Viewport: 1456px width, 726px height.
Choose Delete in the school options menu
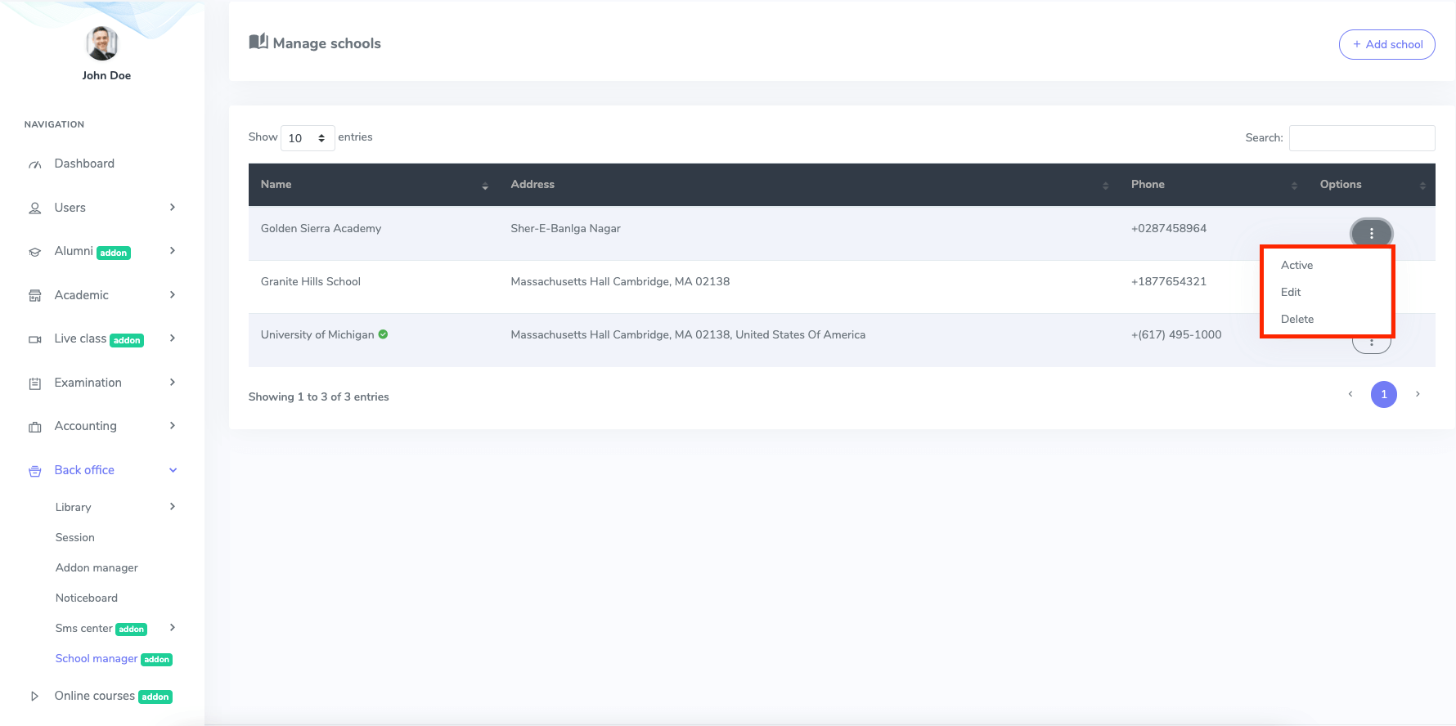pyautogui.click(x=1297, y=319)
